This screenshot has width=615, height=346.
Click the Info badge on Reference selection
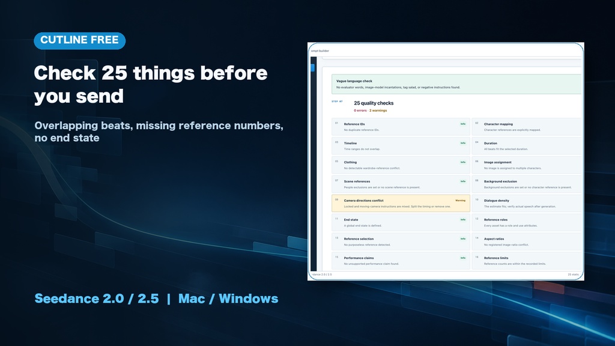click(x=463, y=238)
